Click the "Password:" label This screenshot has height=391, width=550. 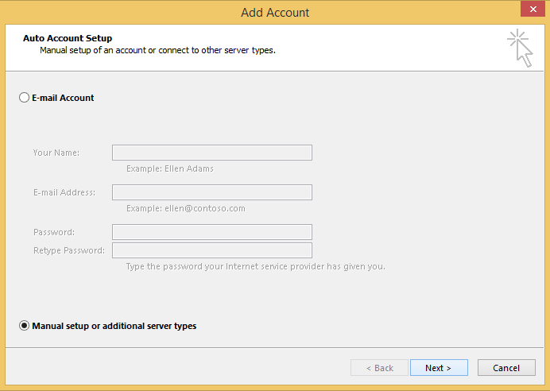point(54,232)
